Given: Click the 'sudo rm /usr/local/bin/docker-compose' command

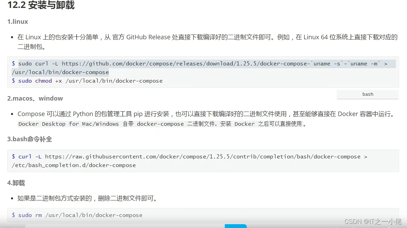Looking at the screenshot, I should (x=77, y=215).
